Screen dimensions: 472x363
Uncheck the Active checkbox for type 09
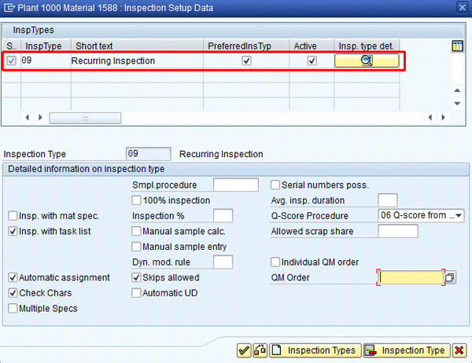[312, 60]
